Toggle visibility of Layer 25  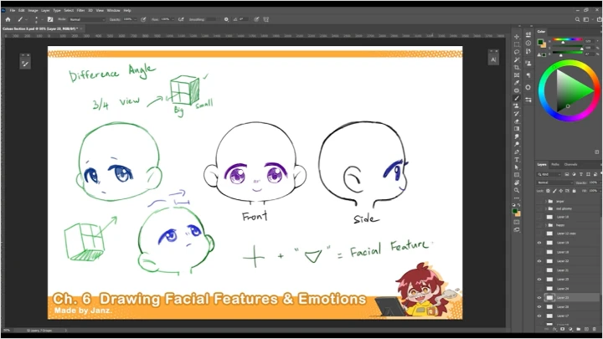(x=539, y=280)
